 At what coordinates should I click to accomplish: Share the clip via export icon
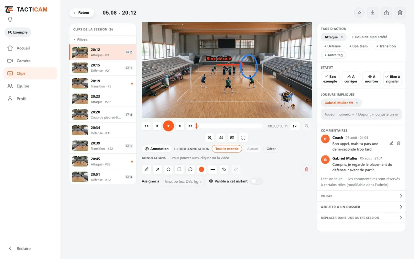[x=386, y=13]
